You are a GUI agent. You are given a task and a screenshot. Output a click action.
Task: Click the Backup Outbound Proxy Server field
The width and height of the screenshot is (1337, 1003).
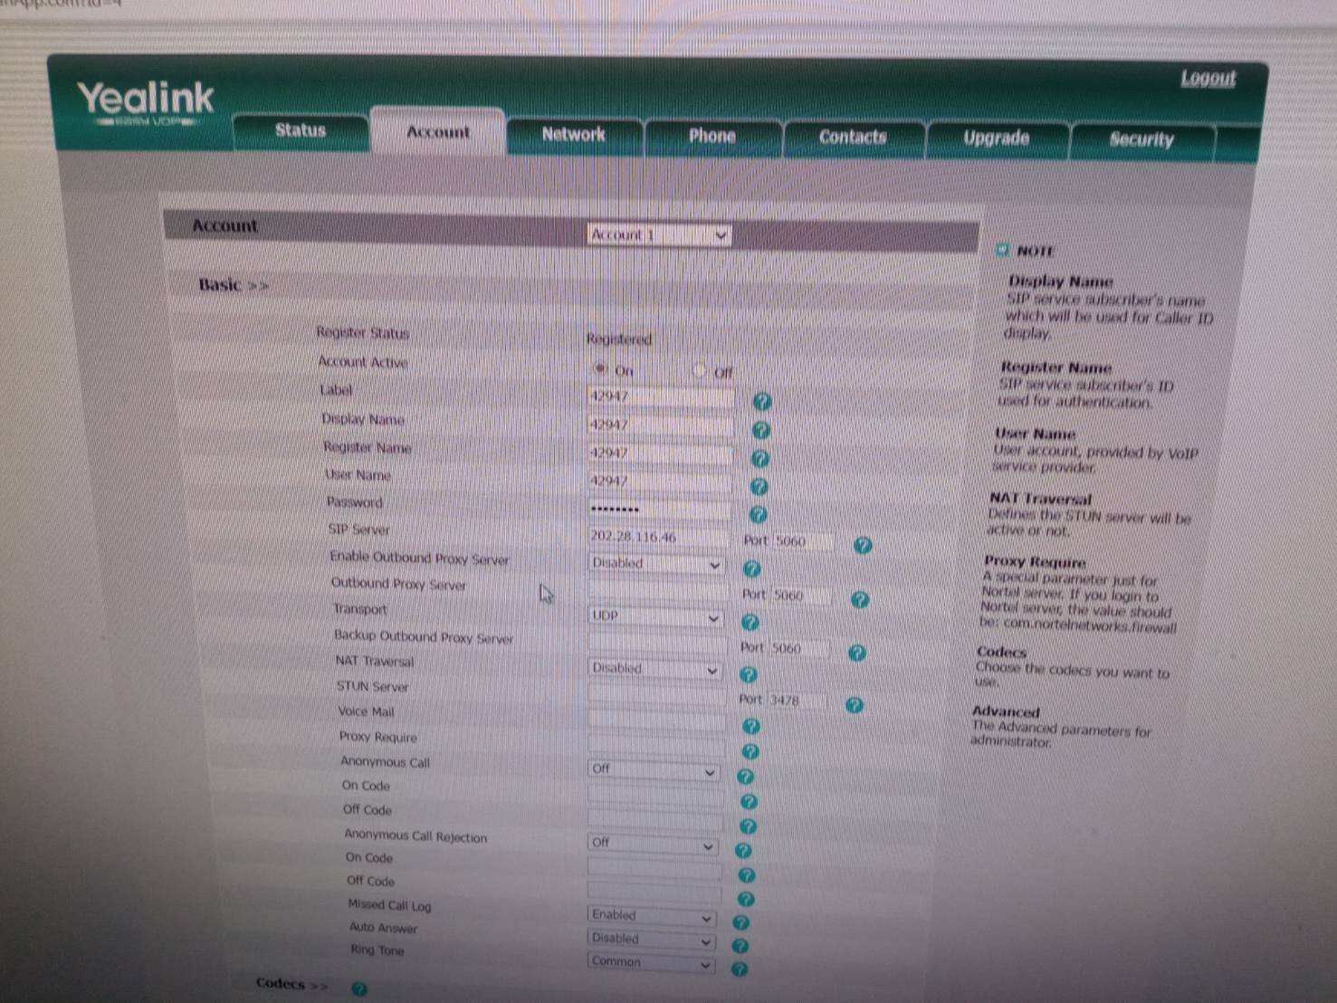657,643
